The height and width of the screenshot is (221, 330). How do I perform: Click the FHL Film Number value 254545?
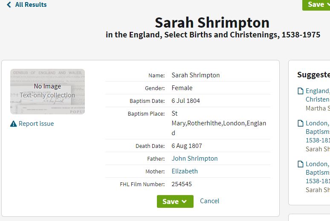182,184
